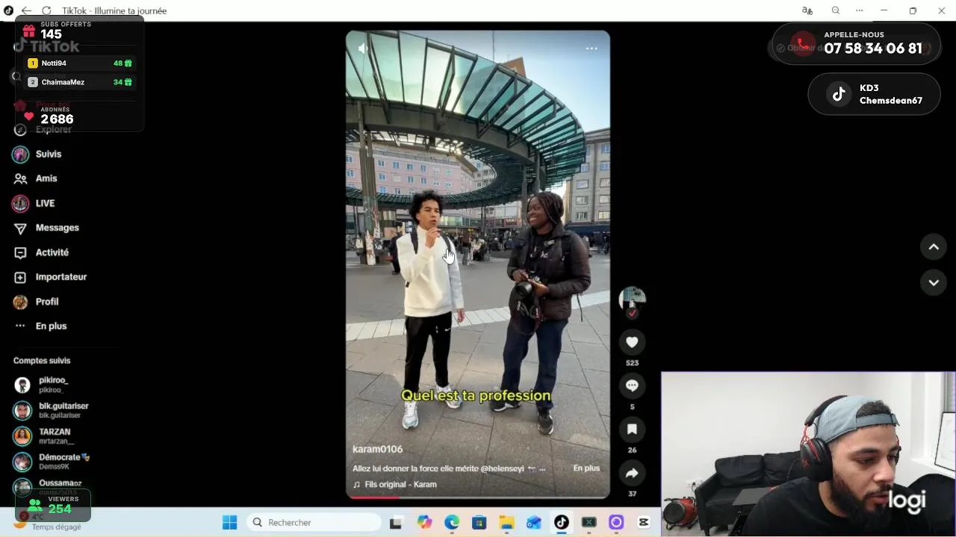Switch to the TikTok taskbar app
The image size is (956, 537).
[x=562, y=522]
